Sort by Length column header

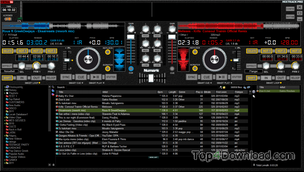172,92
